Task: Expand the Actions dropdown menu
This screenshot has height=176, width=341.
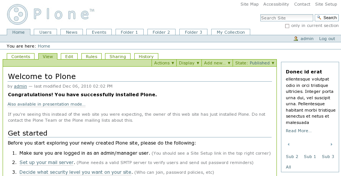Action: [164, 63]
